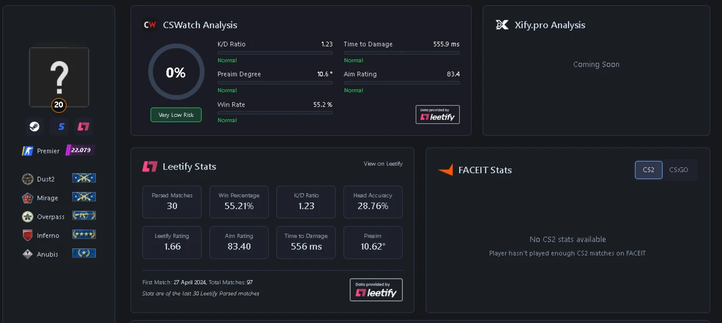Click the Overpass map icon
This screenshot has width=722, height=323.
point(27,217)
